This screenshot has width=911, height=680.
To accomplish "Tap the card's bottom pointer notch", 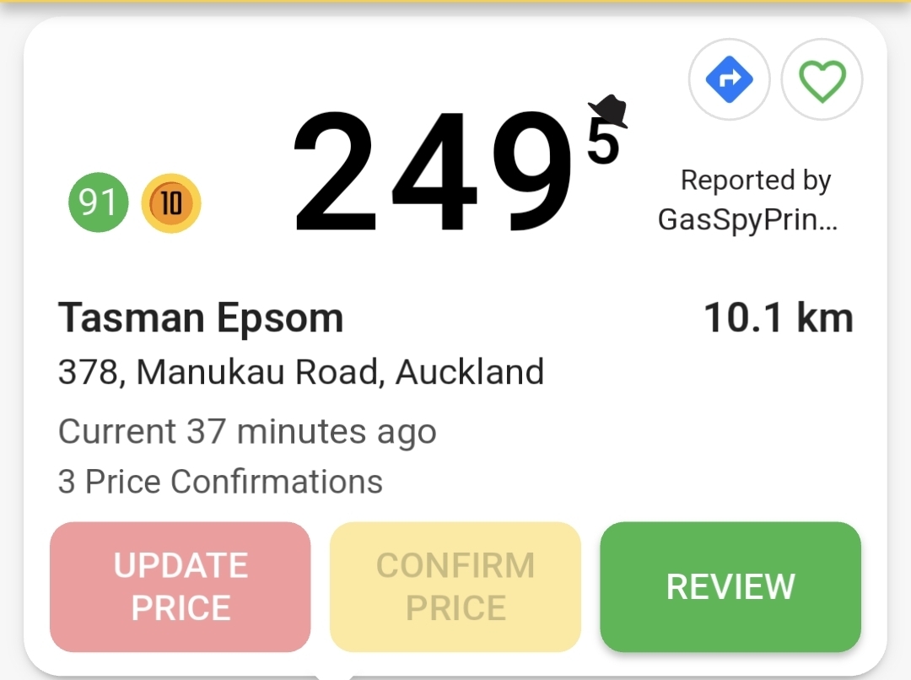I will click(333, 676).
